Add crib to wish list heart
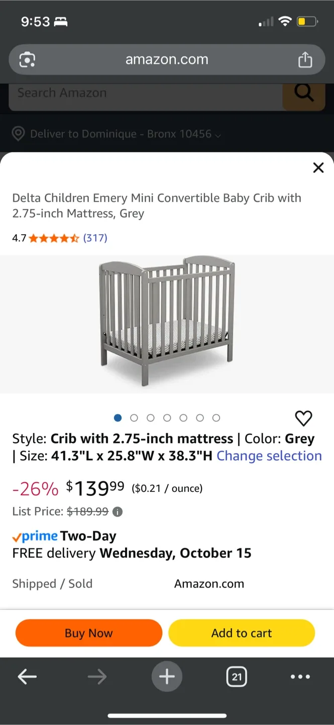This screenshot has height=725, width=334. click(303, 418)
